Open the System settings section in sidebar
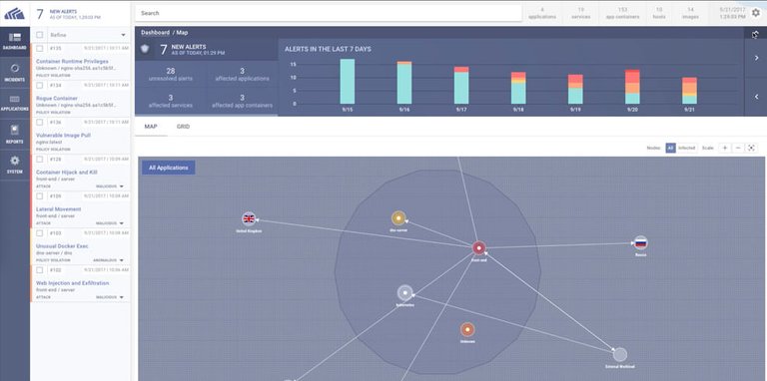767x381 pixels. click(x=15, y=165)
